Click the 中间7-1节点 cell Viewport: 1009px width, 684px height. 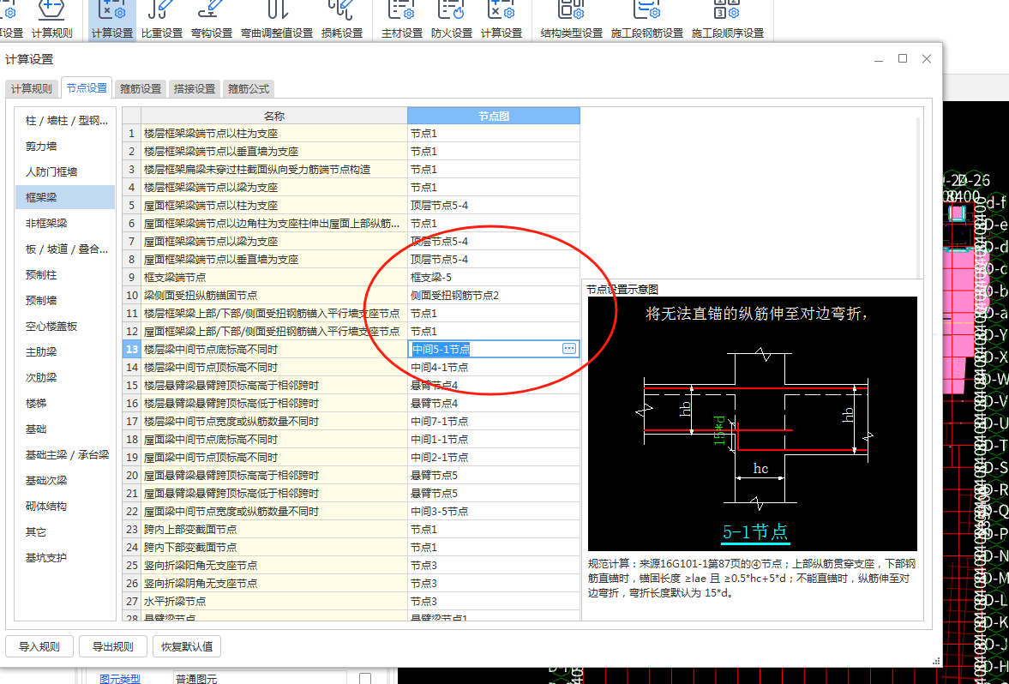tap(494, 422)
